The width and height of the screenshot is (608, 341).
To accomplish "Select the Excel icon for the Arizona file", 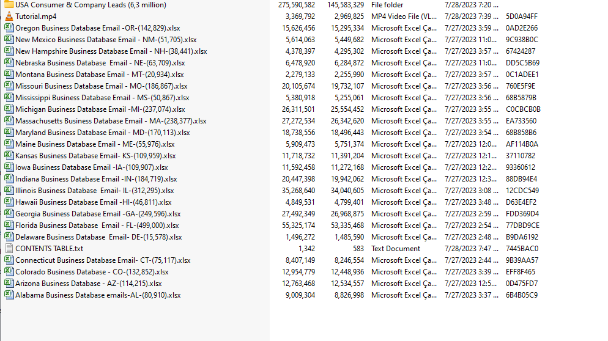I will coord(9,284).
